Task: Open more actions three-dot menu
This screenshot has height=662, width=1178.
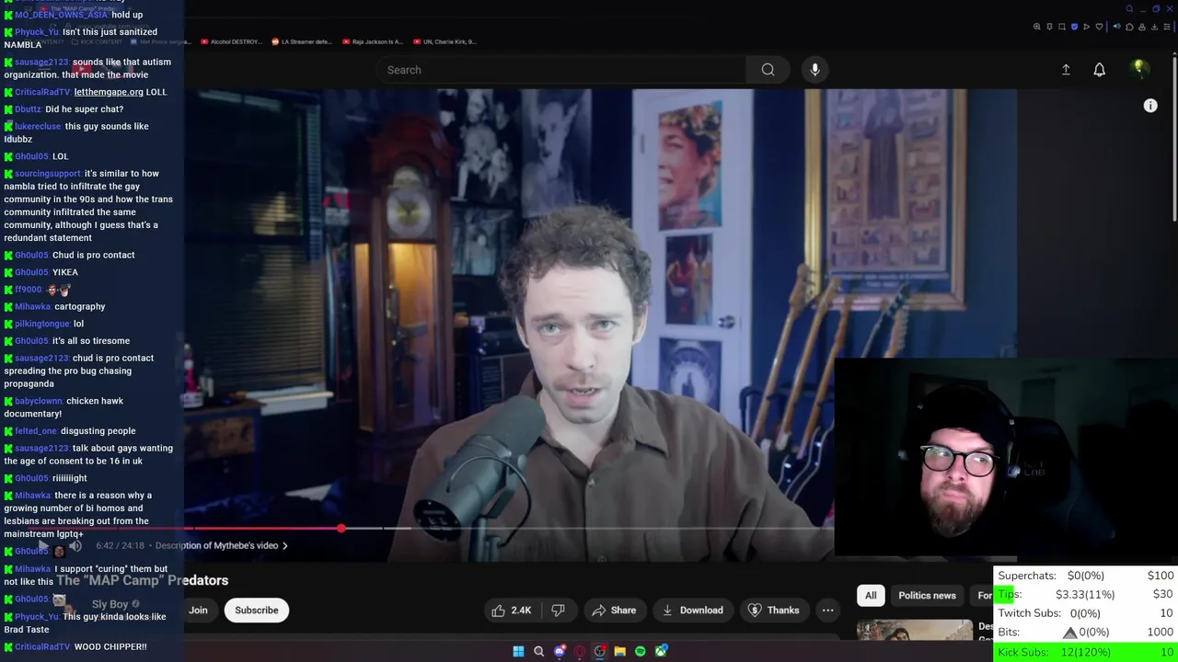Action: (828, 611)
